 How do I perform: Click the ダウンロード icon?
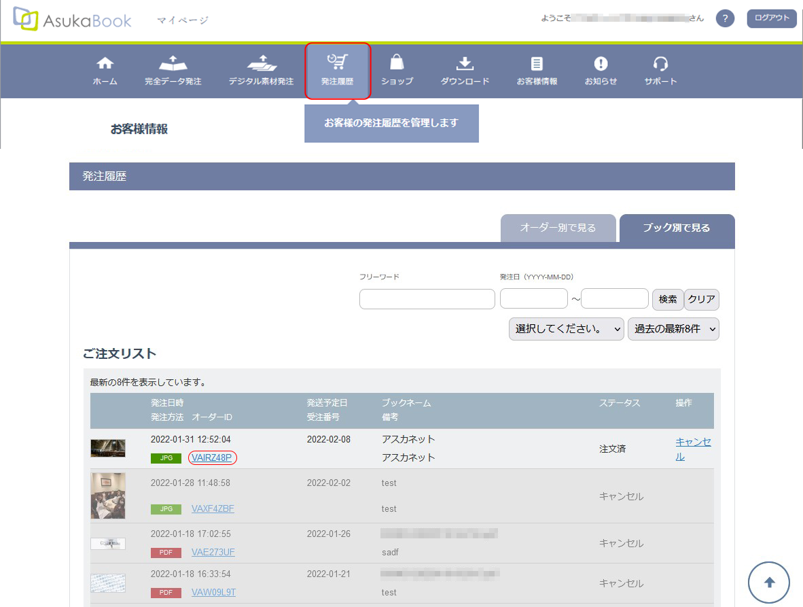click(x=465, y=64)
